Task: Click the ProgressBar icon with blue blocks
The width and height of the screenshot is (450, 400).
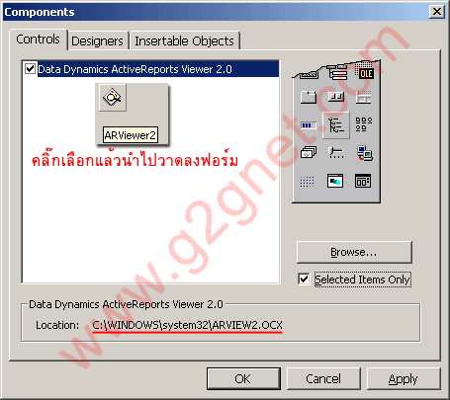Action: 309,125
